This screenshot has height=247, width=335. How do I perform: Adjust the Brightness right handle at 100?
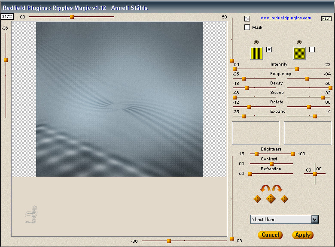coord(293,154)
